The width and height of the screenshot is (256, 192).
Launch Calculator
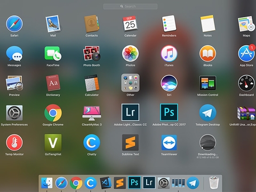[92, 83]
